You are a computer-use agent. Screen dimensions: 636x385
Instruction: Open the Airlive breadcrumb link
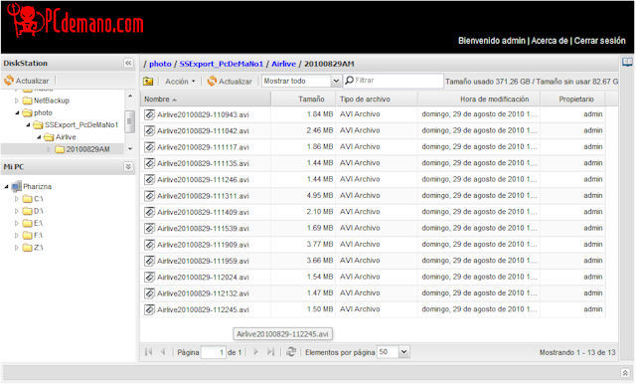click(x=283, y=64)
